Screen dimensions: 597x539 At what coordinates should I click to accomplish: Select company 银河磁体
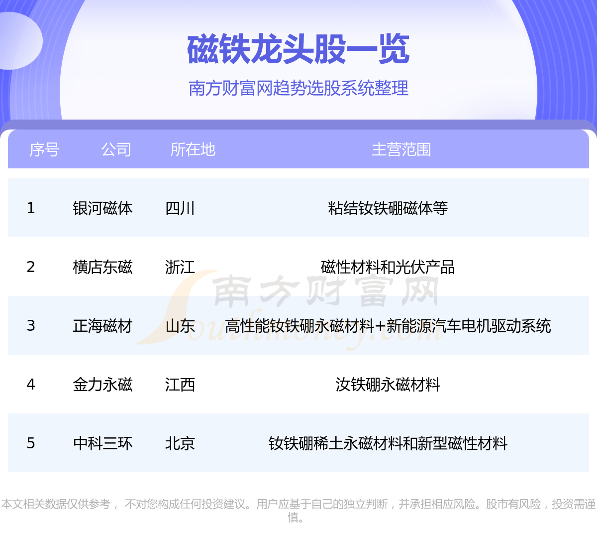click(102, 208)
